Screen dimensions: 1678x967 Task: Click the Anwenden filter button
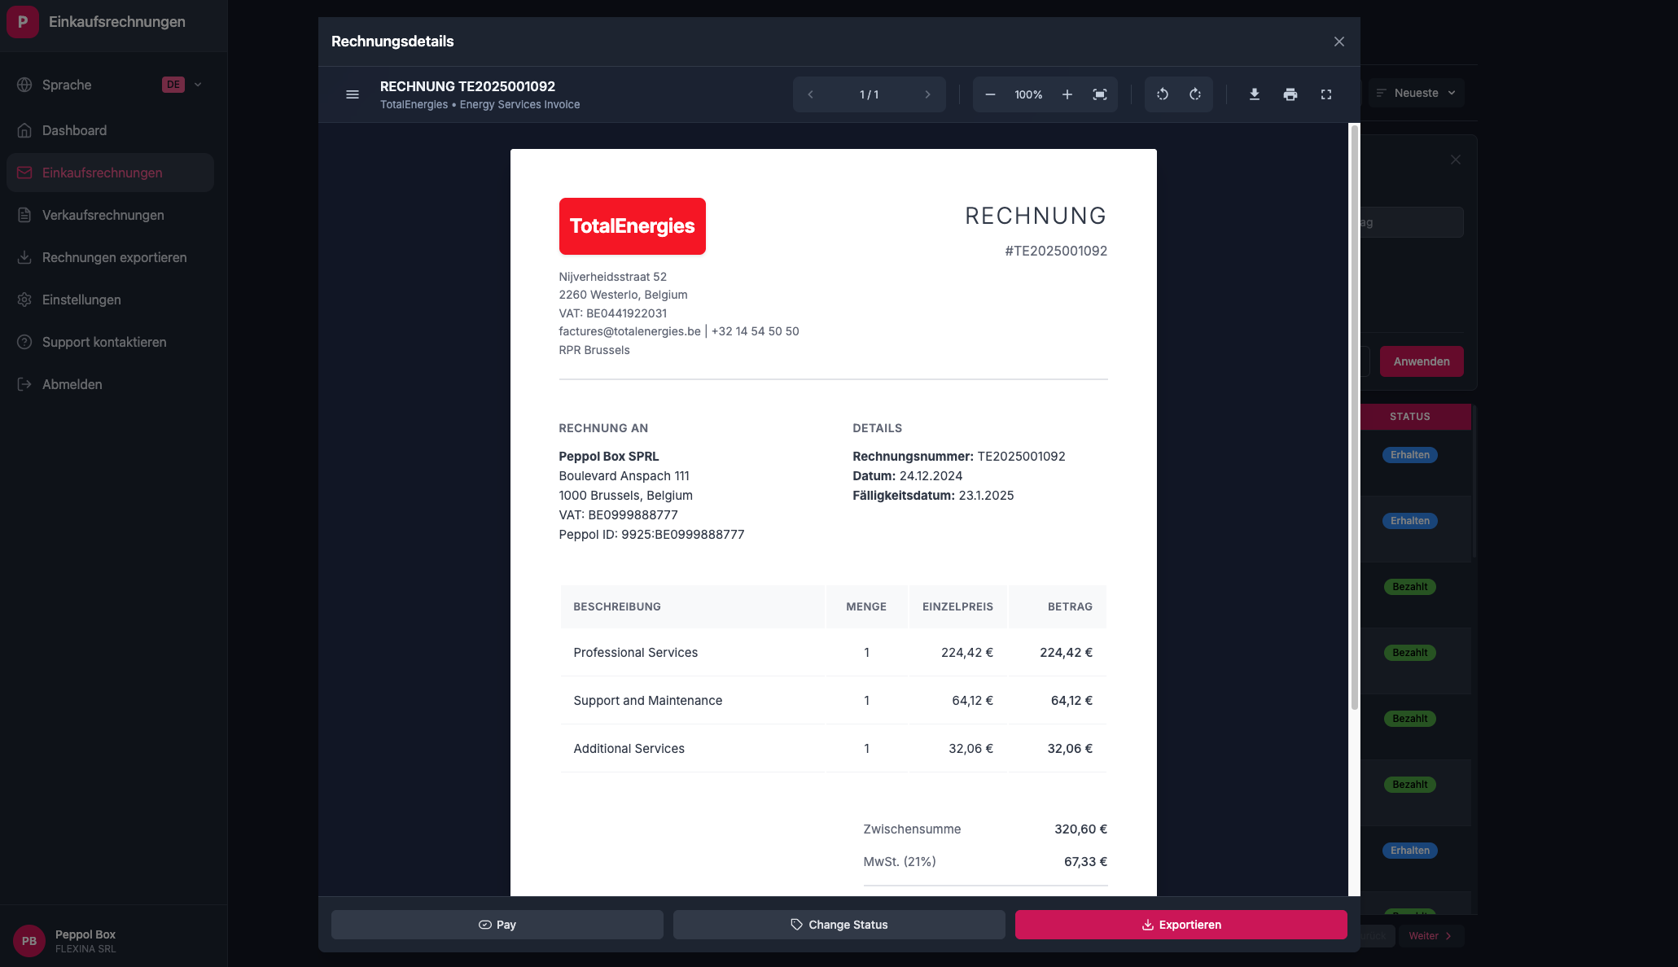click(1422, 361)
